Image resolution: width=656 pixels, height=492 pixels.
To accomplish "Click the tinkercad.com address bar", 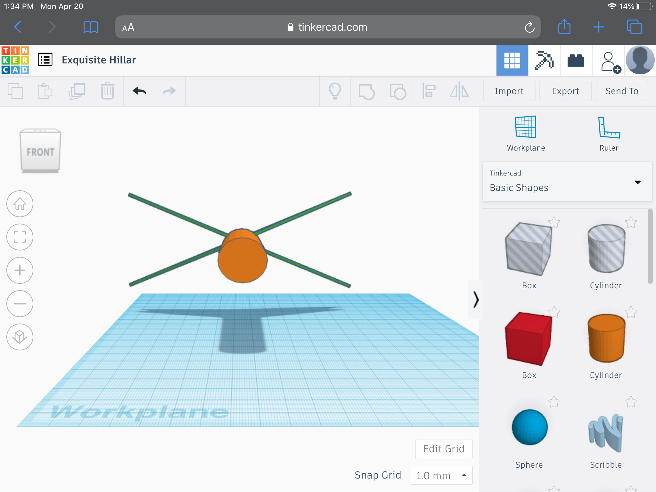I will (328, 27).
